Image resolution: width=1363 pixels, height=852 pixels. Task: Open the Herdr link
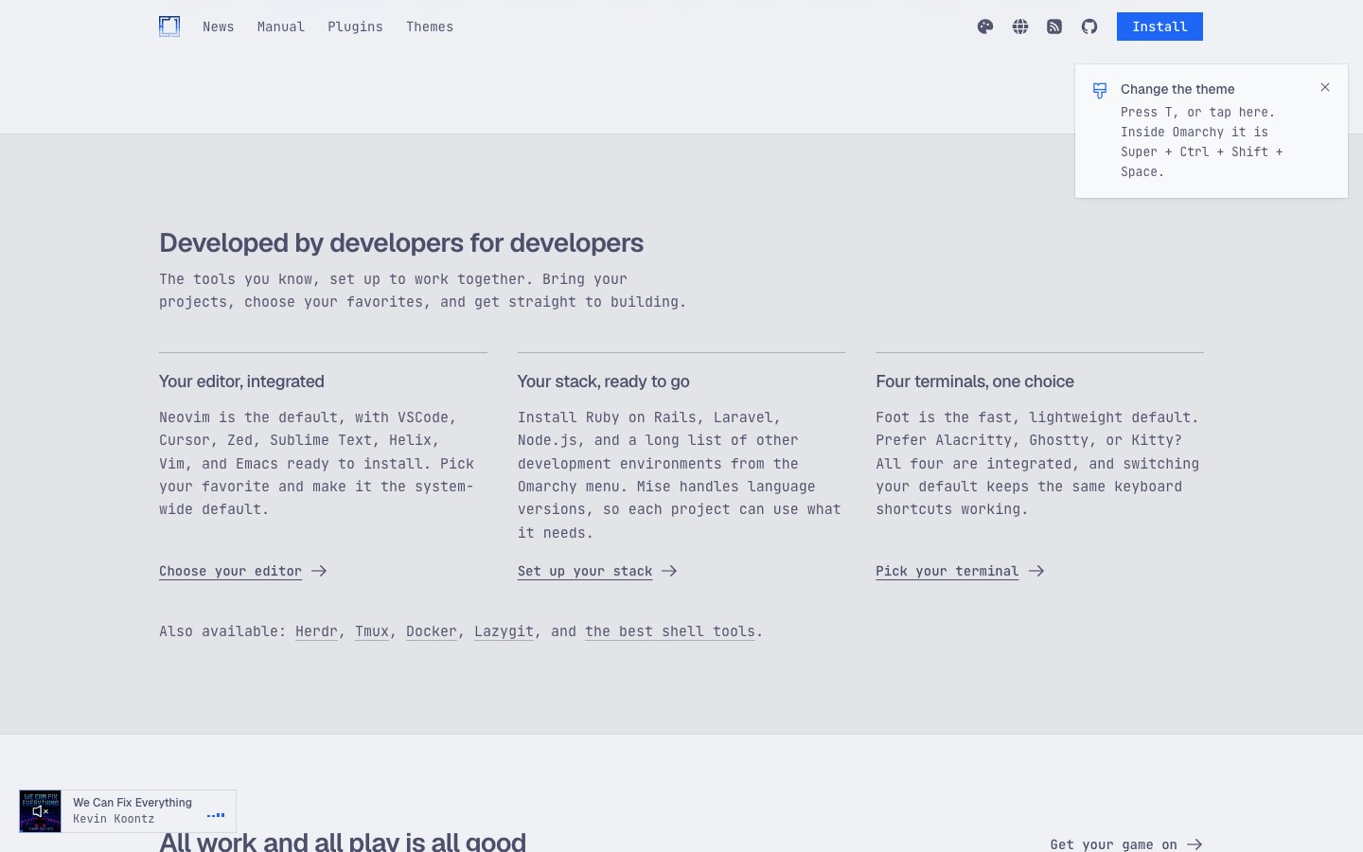(316, 631)
